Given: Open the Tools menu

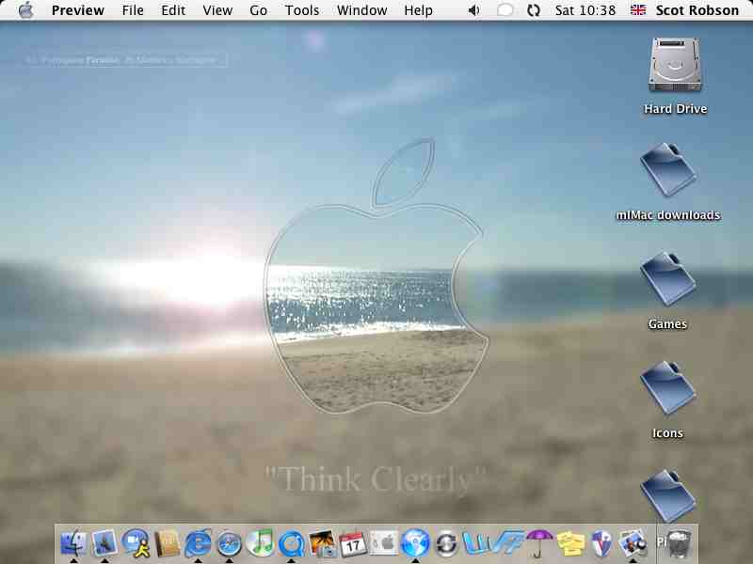Looking at the screenshot, I should (x=301, y=10).
